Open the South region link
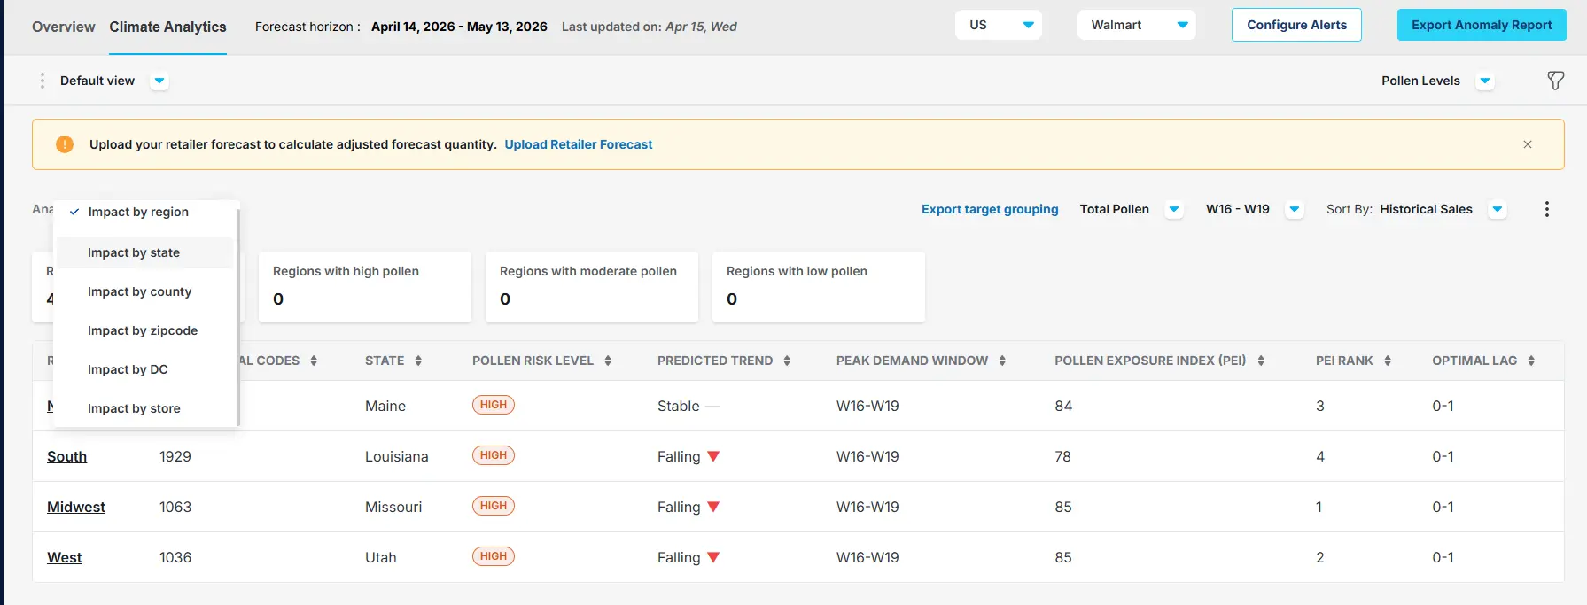This screenshot has height=605, width=1587. click(67, 456)
